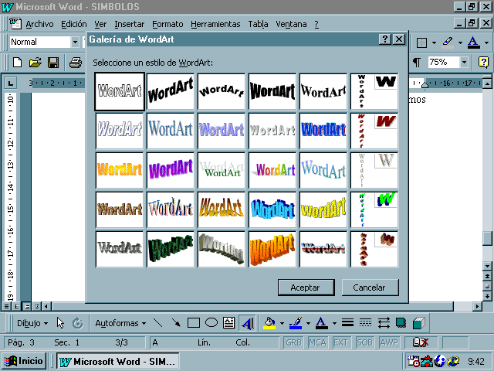The image size is (494, 371).
Task: Expand the Line Color dropdown arrow
Action: click(308, 323)
